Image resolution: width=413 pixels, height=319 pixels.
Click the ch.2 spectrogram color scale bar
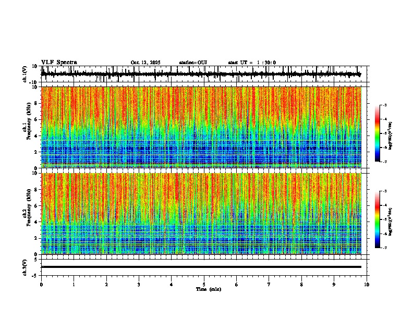[x=378, y=219]
